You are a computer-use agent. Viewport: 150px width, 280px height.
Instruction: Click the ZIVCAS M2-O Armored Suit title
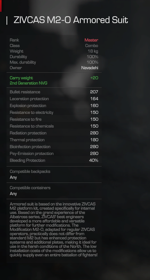click(71, 20)
